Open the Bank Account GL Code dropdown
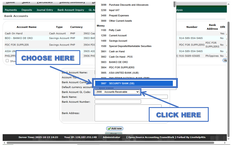234x147 pixels. [117, 92]
